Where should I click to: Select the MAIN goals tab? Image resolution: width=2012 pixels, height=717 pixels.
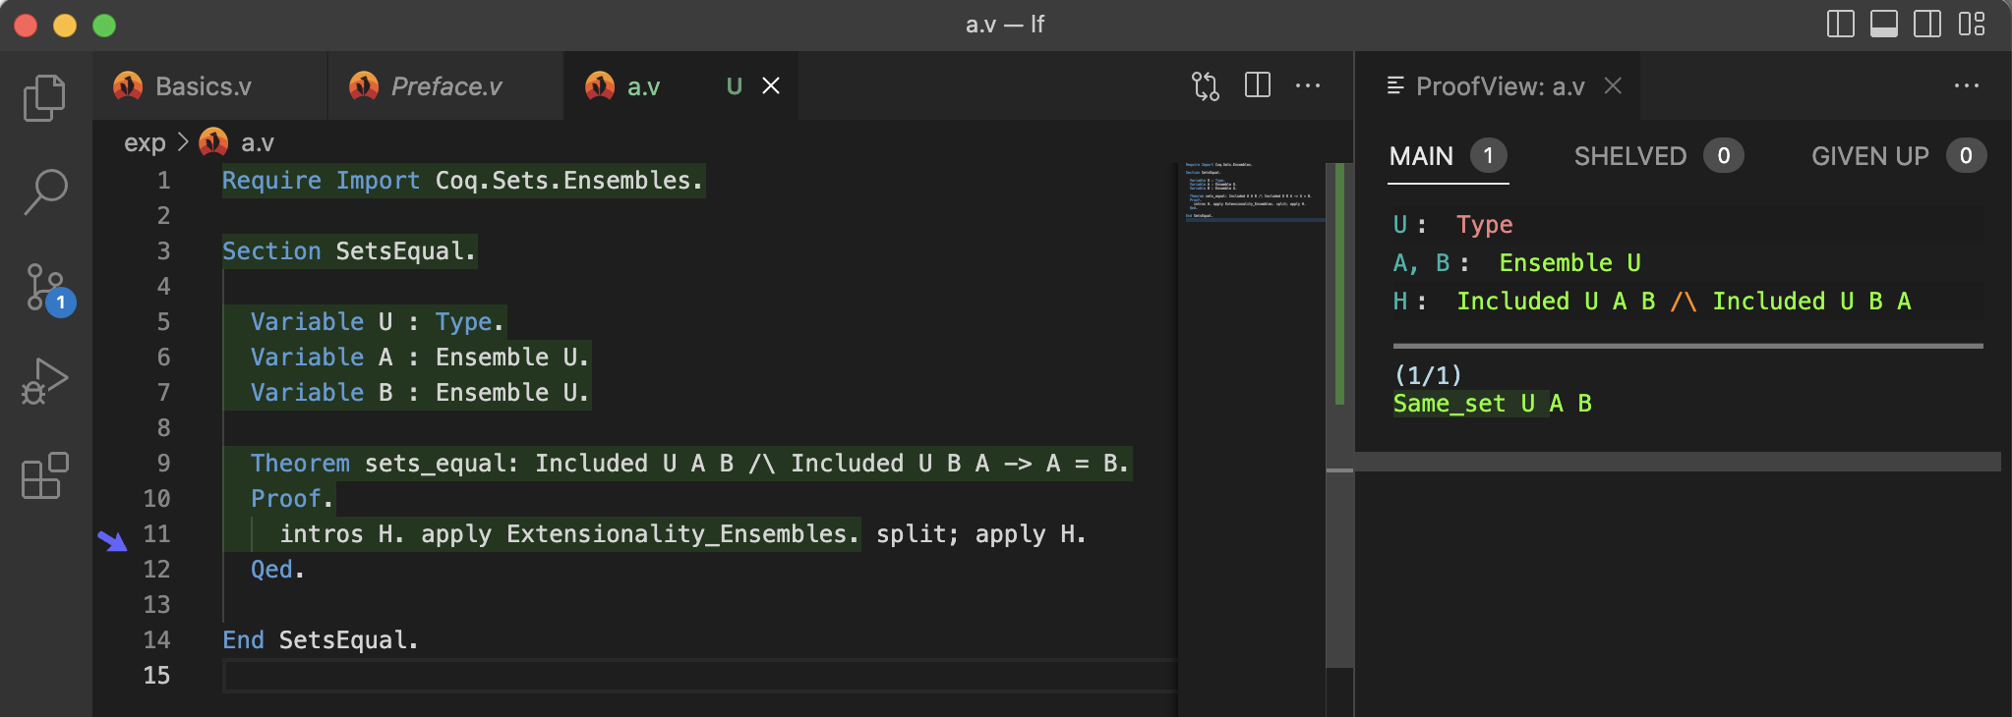coord(1448,156)
